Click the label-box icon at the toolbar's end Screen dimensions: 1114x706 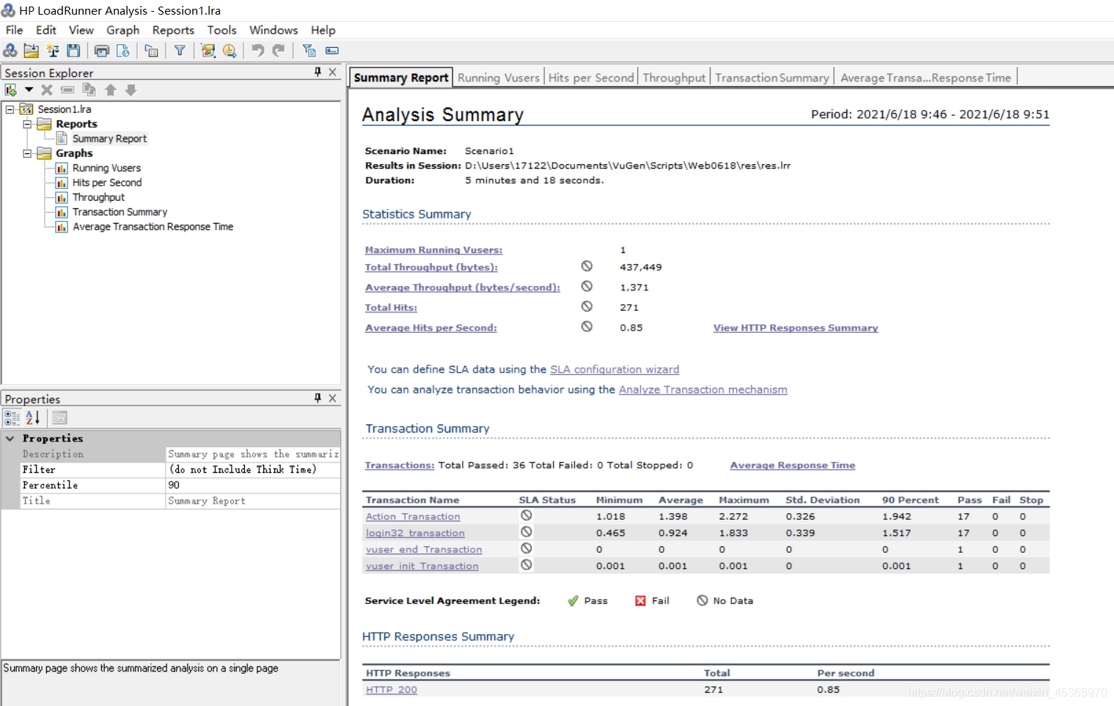pos(332,51)
